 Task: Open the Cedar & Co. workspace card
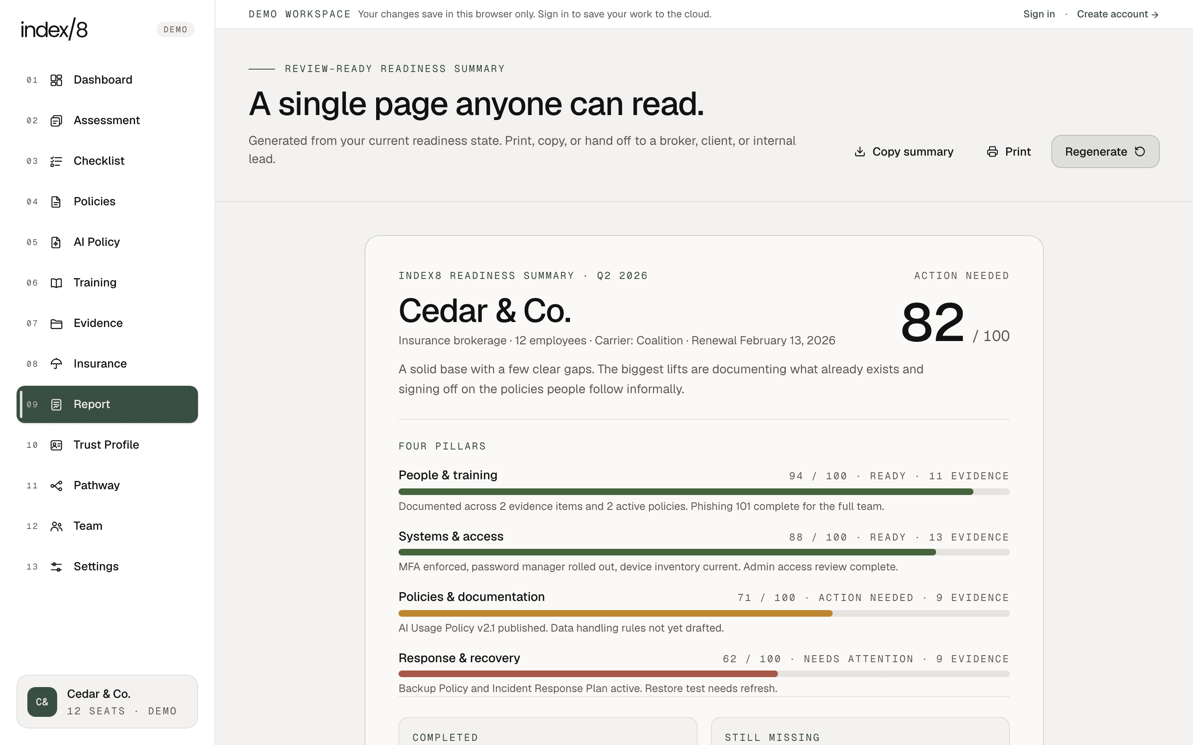107,702
